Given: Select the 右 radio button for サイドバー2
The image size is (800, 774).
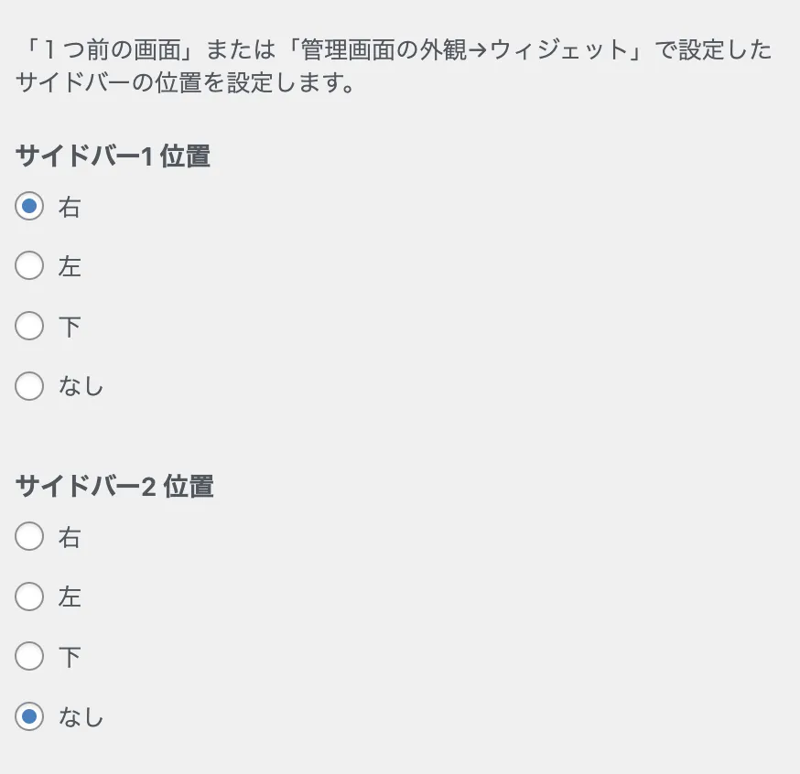Looking at the screenshot, I should point(29,537).
